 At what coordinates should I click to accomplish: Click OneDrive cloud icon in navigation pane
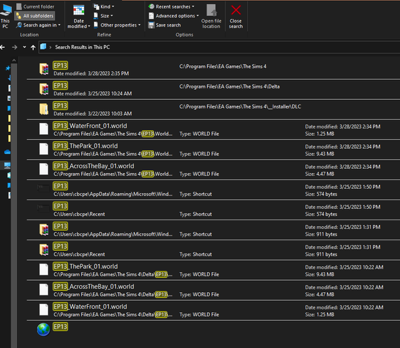pyautogui.click(x=7, y=152)
